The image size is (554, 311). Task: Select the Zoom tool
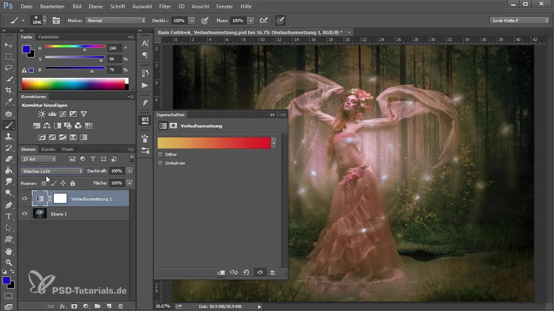[9, 262]
